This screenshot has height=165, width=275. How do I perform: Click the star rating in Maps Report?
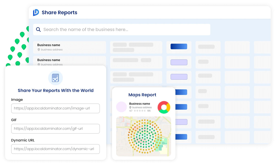click(x=140, y=111)
